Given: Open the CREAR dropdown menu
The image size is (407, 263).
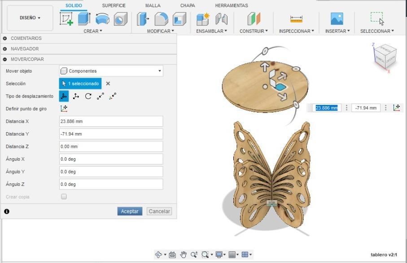Looking at the screenshot, I should (x=93, y=31).
